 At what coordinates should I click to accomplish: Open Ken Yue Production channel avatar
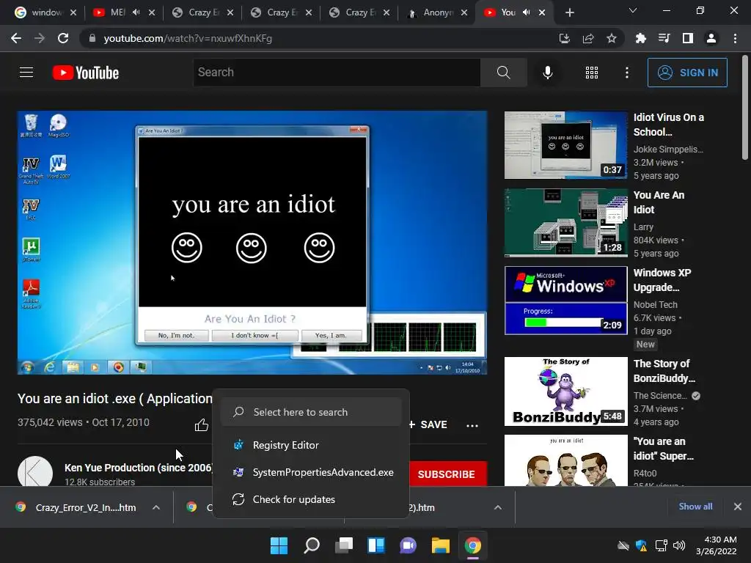pyautogui.click(x=35, y=471)
